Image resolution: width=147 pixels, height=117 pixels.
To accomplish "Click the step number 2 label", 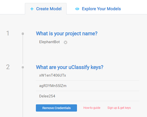I will tap(8, 67).
